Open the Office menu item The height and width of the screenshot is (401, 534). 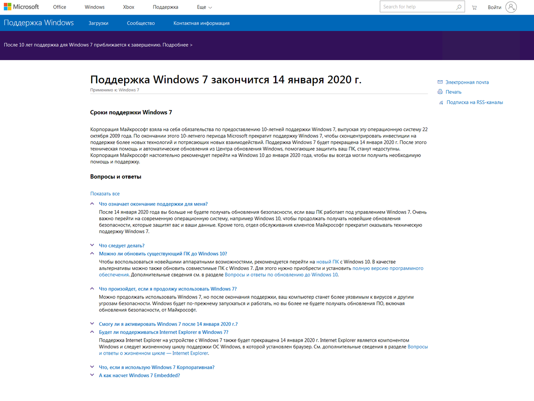coord(60,7)
